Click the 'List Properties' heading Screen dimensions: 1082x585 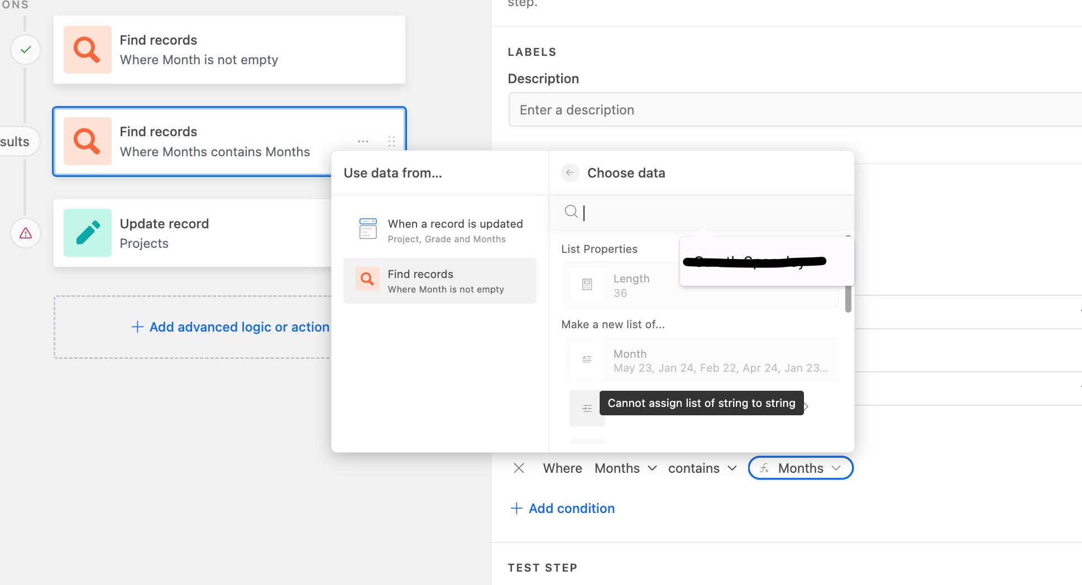point(599,249)
